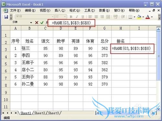
Task: Click the currency style icon
Action: [x=115, y=17]
